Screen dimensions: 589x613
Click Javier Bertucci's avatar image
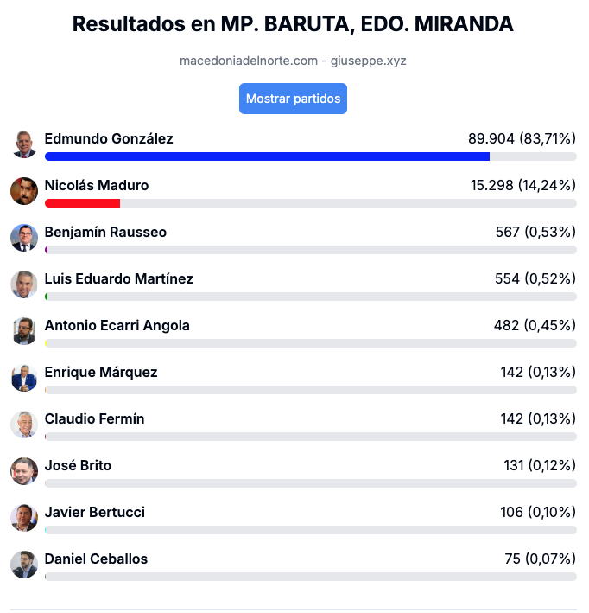[x=24, y=518]
